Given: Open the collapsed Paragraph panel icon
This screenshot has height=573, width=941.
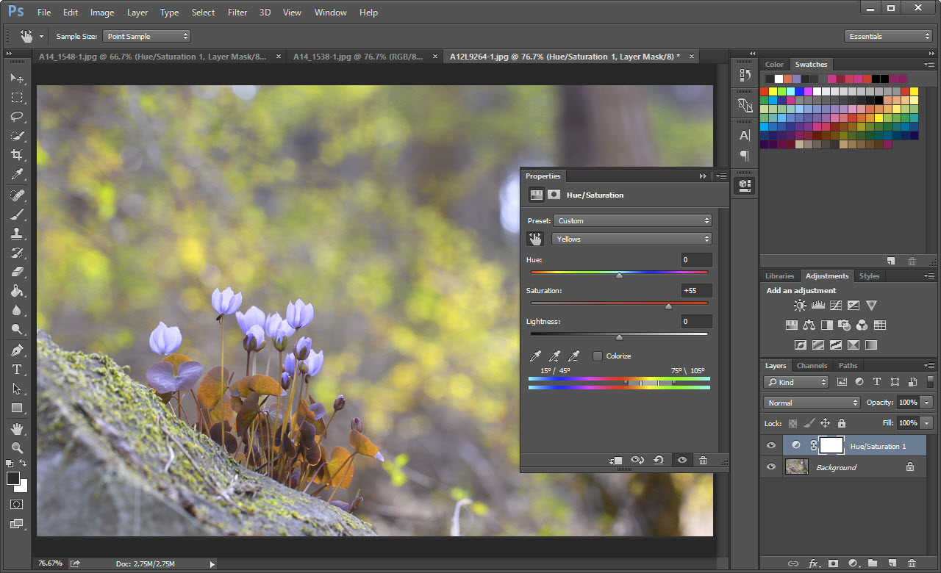Looking at the screenshot, I should click(745, 156).
